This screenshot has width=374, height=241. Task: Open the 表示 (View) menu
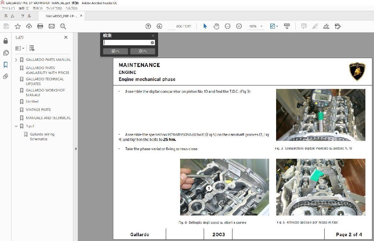coord(38,8)
